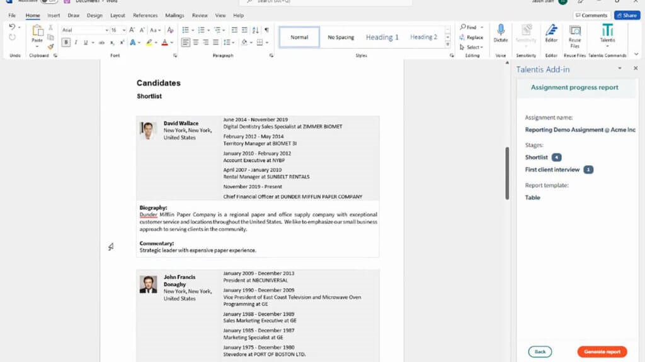Click the document vertical scrollbar thumb
The height and width of the screenshot is (362, 645).
(x=506, y=173)
